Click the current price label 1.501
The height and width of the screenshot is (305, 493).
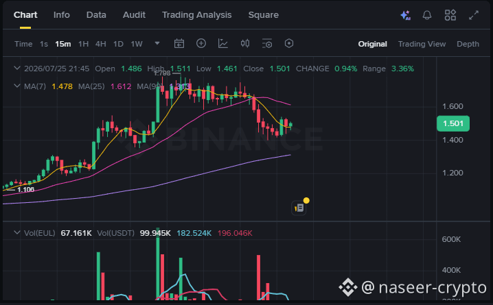(453, 123)
